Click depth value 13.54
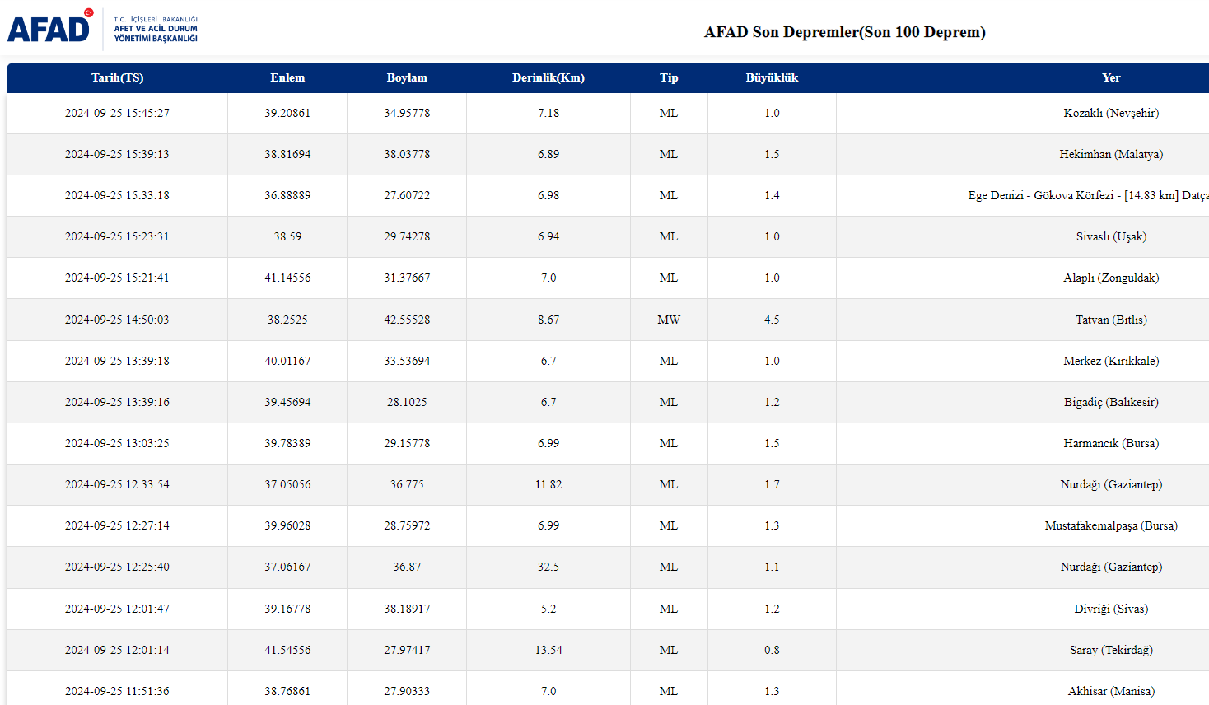The width and height of the screenshot is (1209, 705). point(548,650)
